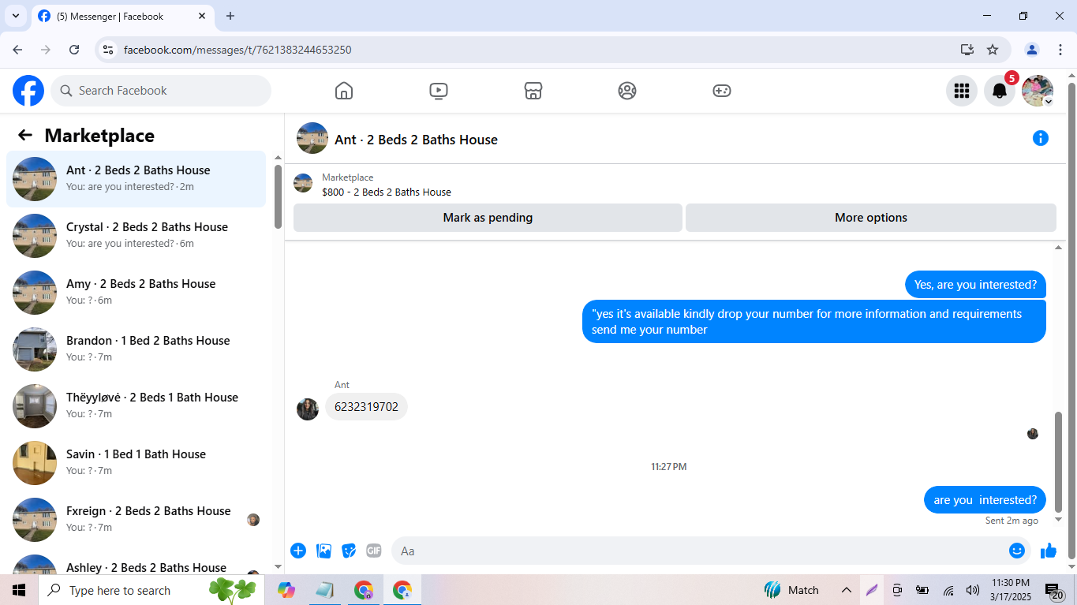
Task: Go back in the browser
Action: [x=17, y=50]
